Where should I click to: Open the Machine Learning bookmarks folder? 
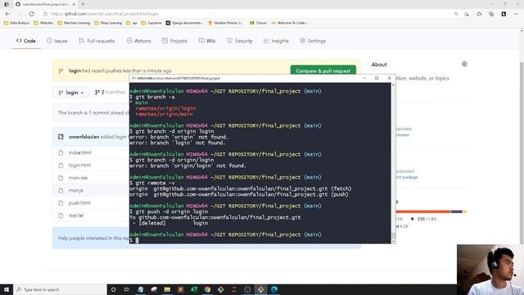click(x=74, y=23)
